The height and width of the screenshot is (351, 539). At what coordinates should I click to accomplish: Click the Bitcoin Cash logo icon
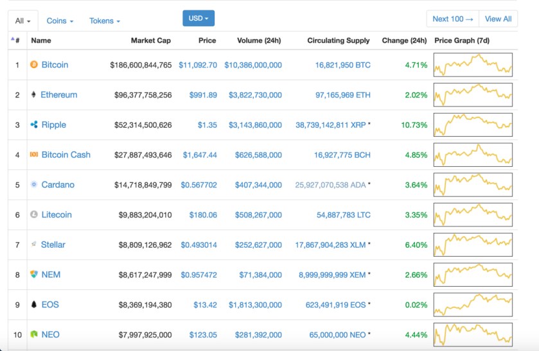tap(33, 155)
